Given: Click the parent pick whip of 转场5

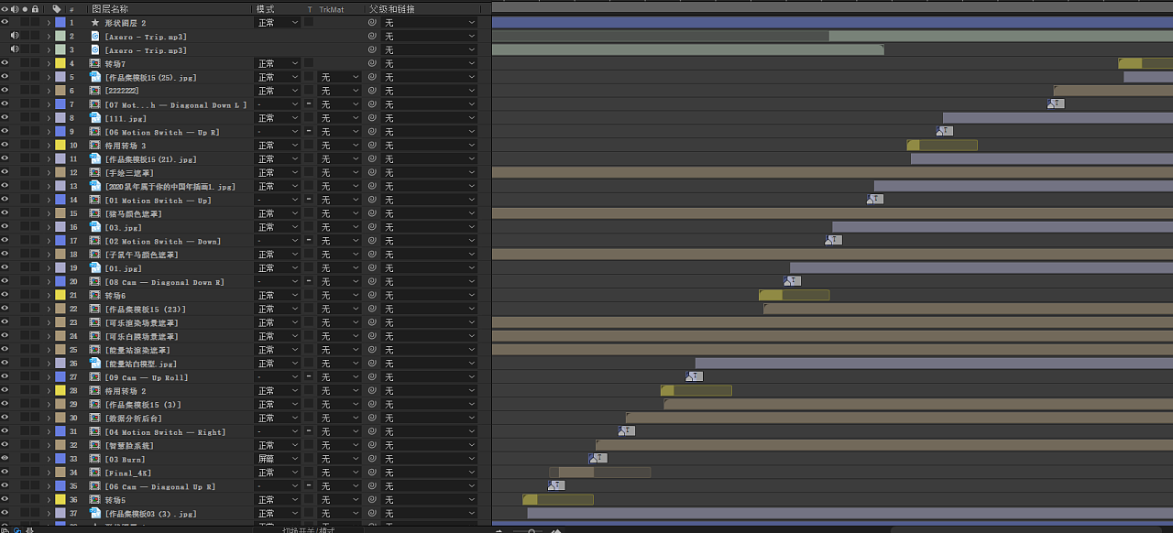Looking at the screenshot, I should coord(372,500).
